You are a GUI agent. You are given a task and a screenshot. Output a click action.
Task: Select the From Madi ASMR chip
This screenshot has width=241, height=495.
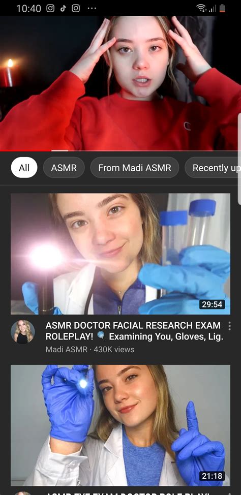[x=135, y=168]
